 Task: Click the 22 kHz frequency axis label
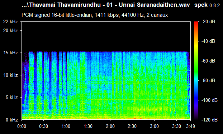(10, 22)
